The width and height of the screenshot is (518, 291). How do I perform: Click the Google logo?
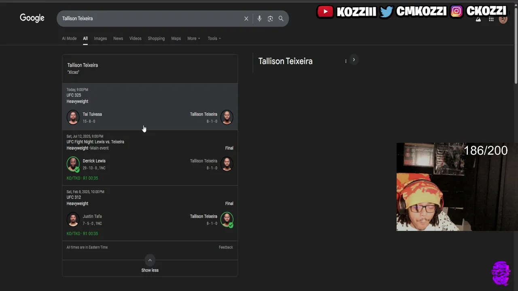pyautogui.click(x=32, y=18)
